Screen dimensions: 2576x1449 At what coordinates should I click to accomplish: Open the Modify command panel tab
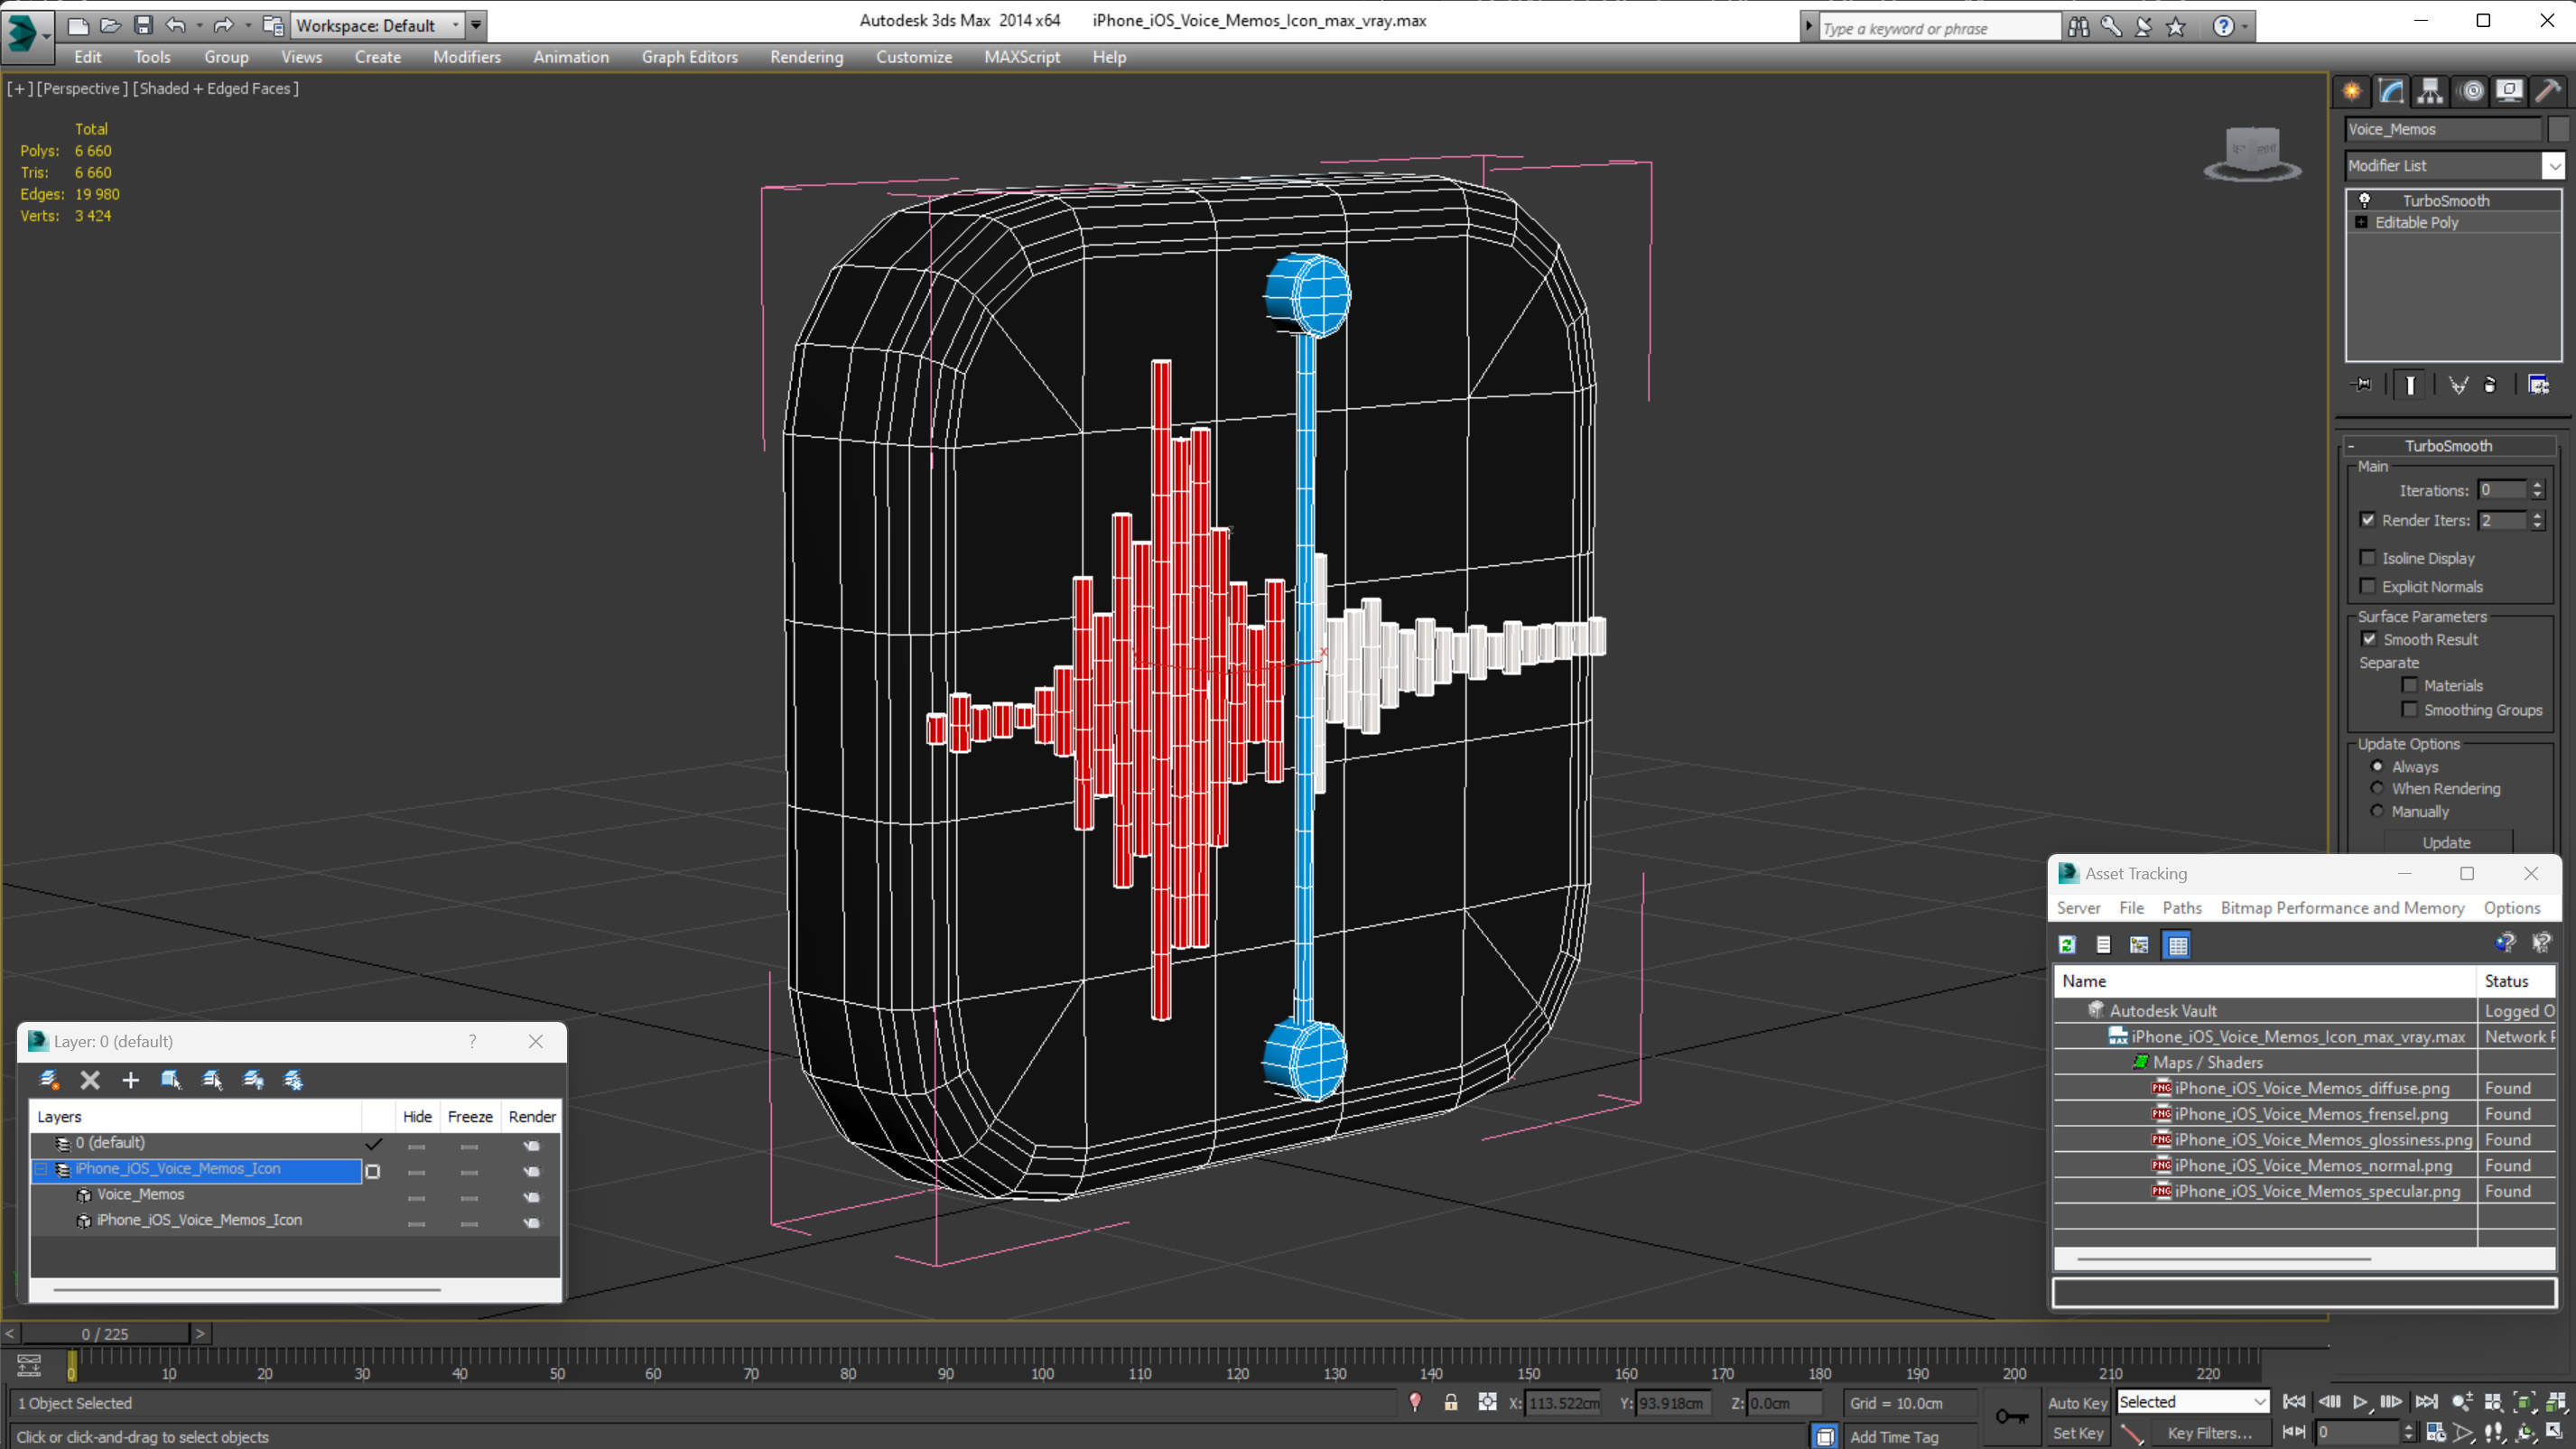(x=2391, y=91)
